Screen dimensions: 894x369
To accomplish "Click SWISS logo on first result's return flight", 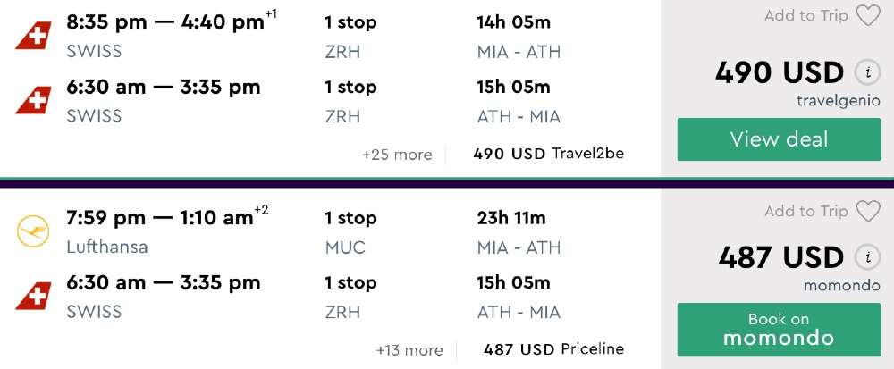I will [32, 101].
